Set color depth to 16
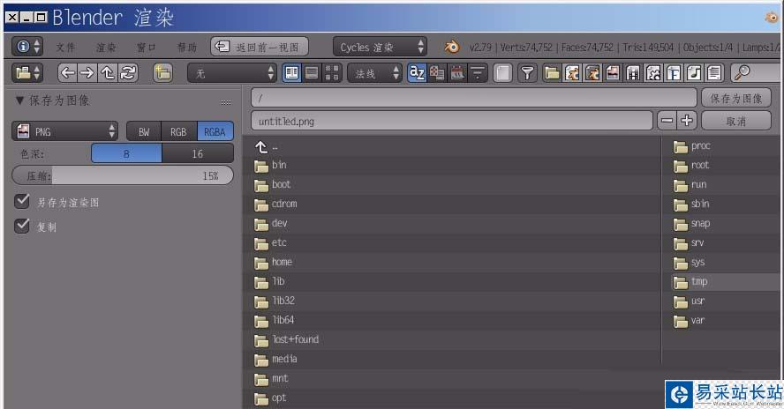 coord(198,153)
